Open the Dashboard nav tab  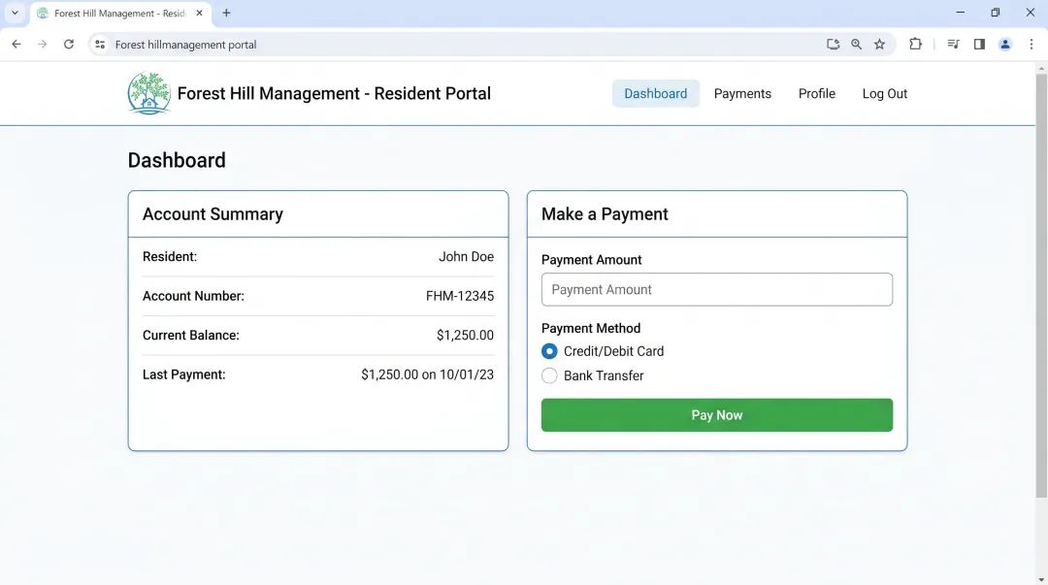[656, 93]
